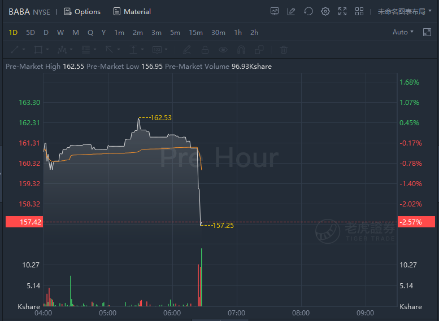The height and width of the screenshot is (321, 439).
Task: Select the 1D timeframe tab
Action: (x=13, y=32)
